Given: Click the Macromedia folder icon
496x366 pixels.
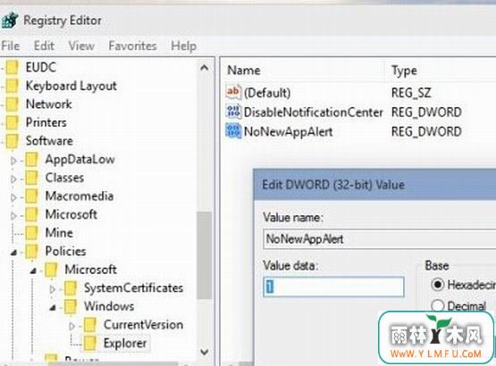Looking at the screenshot, I should [x=31, y=196].
